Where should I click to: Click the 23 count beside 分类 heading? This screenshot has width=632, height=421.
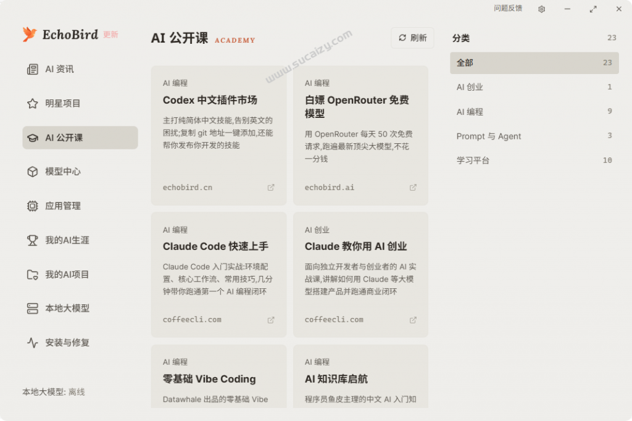click(x=612, y=38)
